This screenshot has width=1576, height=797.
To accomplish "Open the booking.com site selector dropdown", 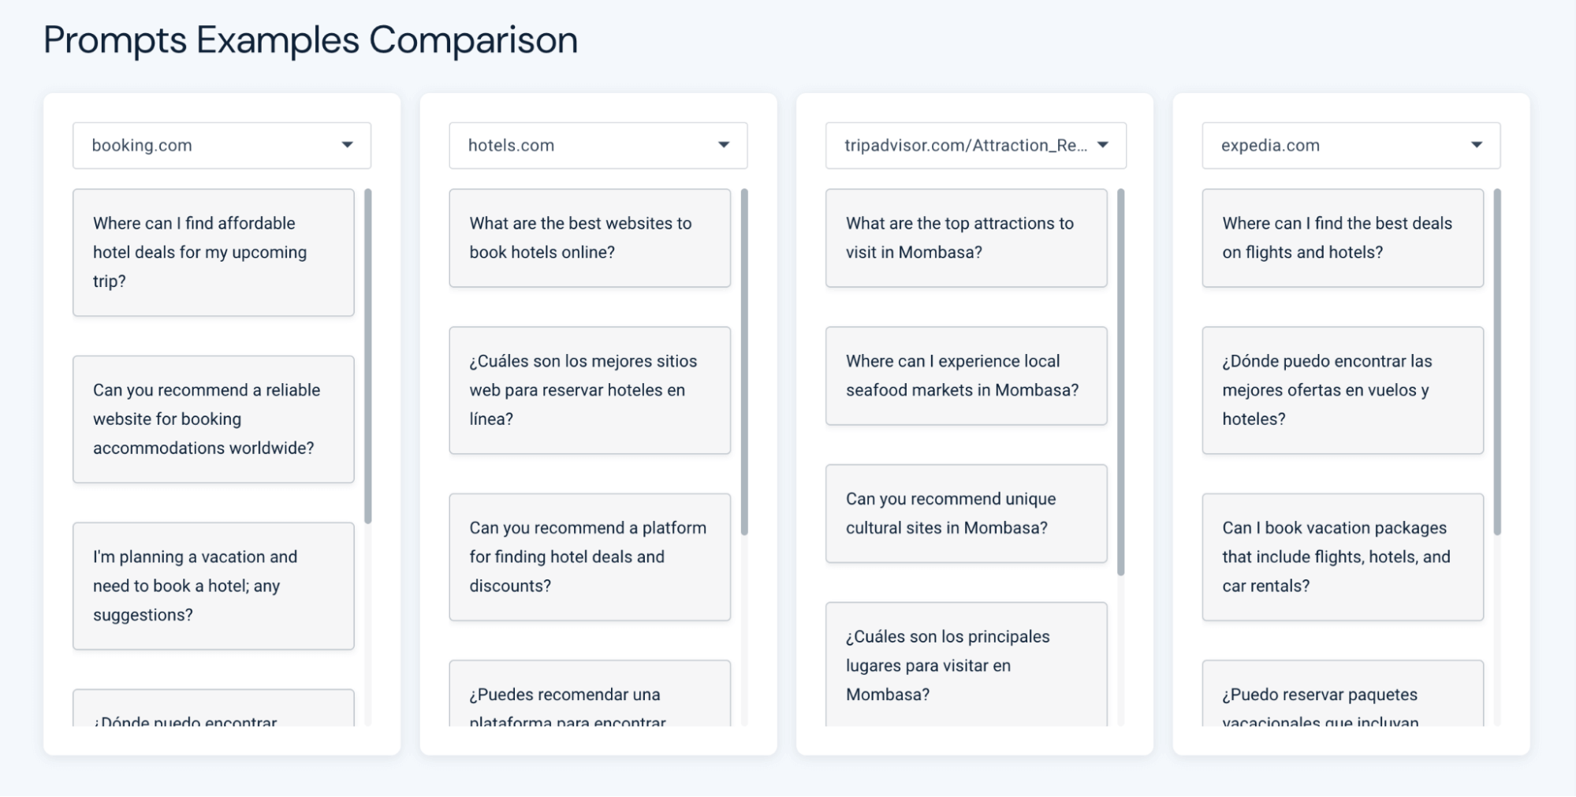I will pyautogui.click(x=222, y=145).
